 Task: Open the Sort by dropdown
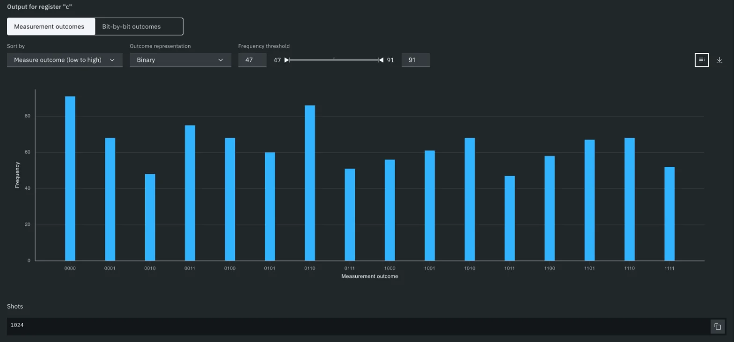click(x=65, y=60)
